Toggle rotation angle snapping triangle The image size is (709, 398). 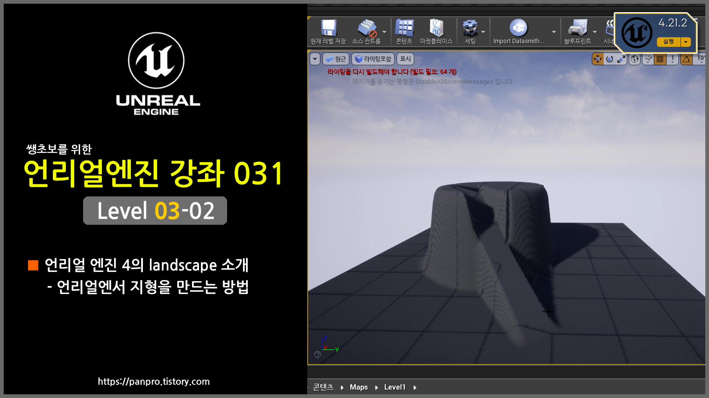pyautogui.click(x=686, y=59)
